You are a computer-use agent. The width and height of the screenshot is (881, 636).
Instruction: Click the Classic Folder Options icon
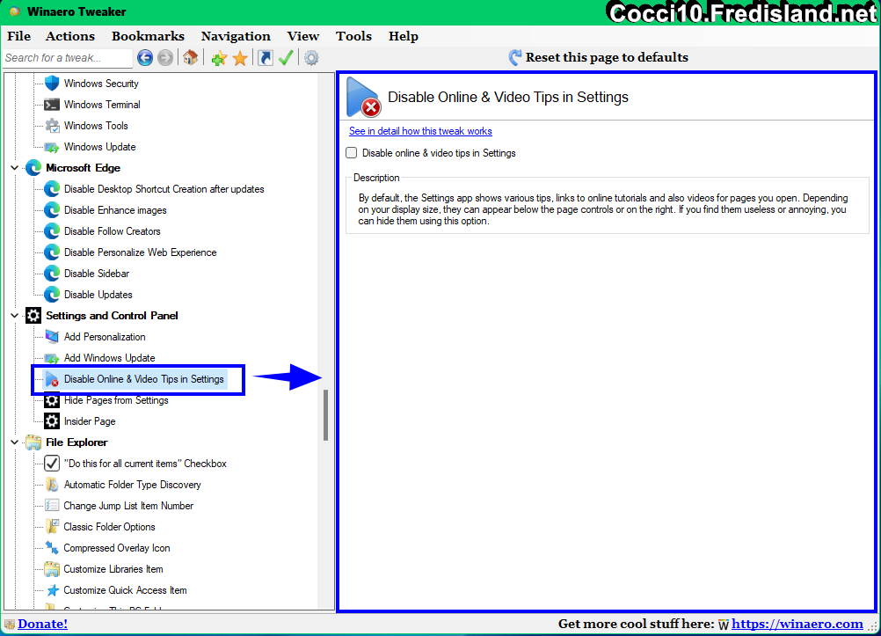point(52,527)
